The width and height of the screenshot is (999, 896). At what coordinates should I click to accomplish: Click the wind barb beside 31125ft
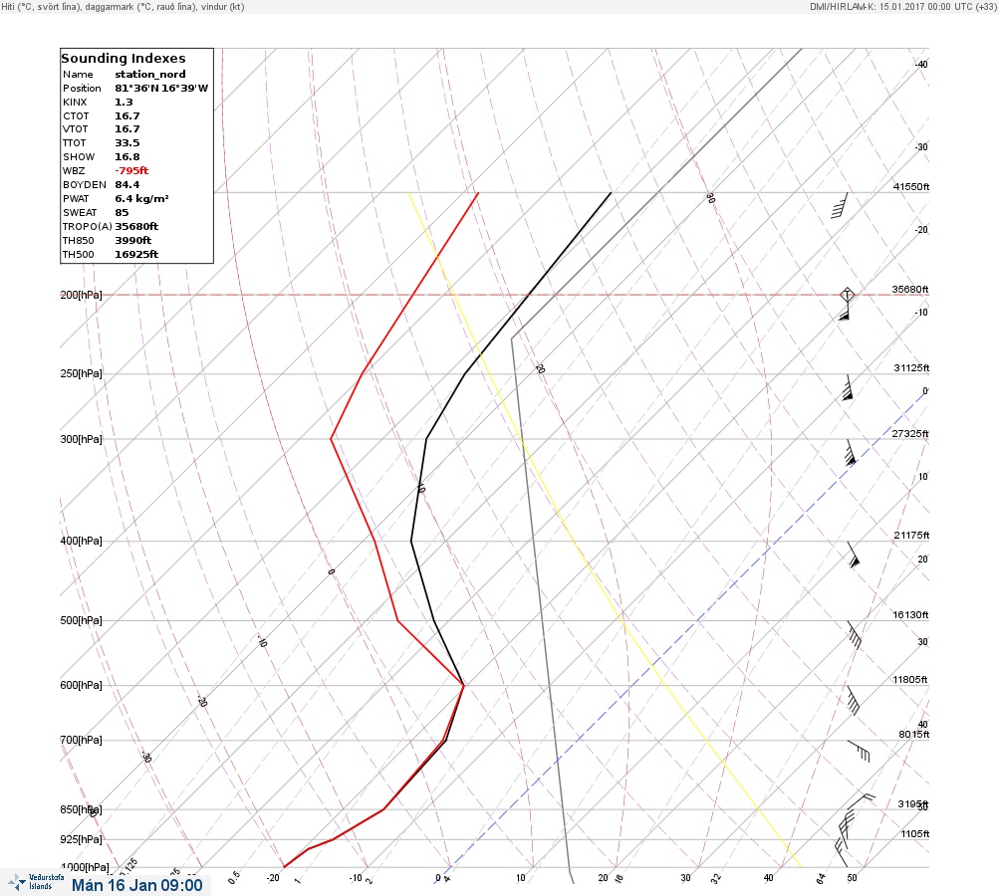[x=847, y=388]
